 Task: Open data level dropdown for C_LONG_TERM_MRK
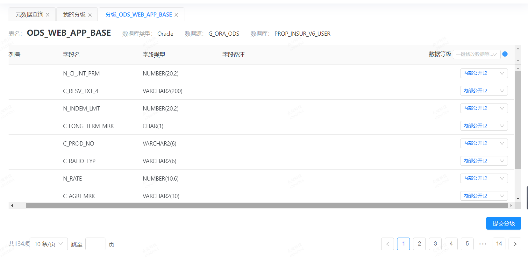coord(484,126)
